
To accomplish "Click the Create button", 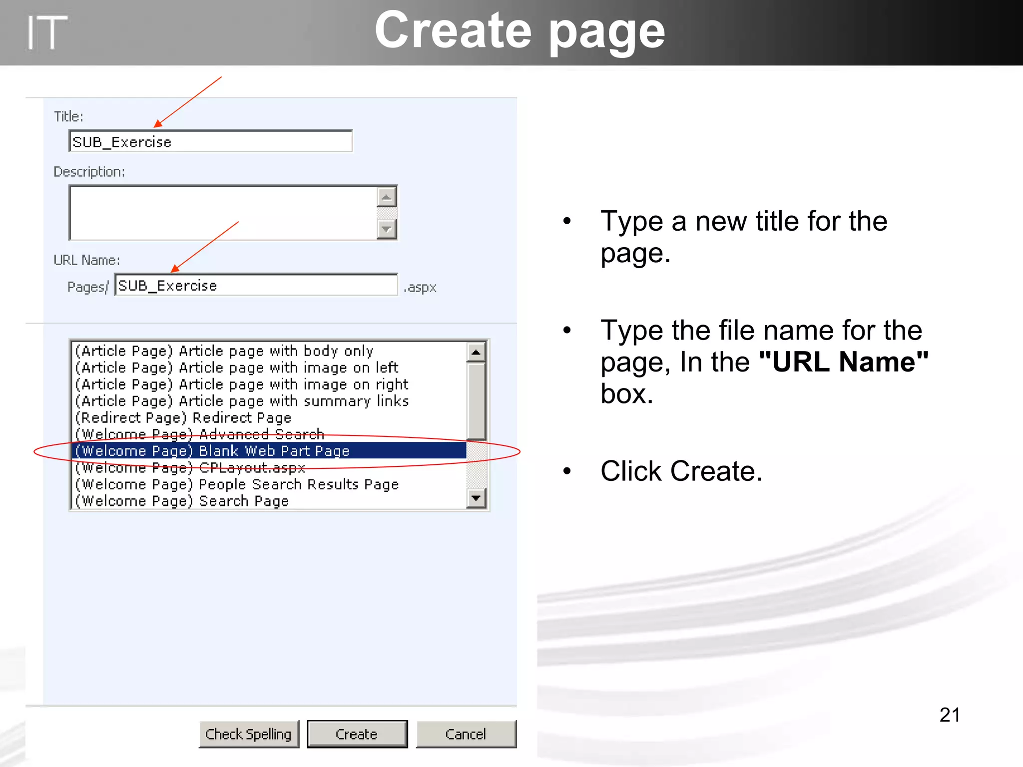I will tap(357, 734).
